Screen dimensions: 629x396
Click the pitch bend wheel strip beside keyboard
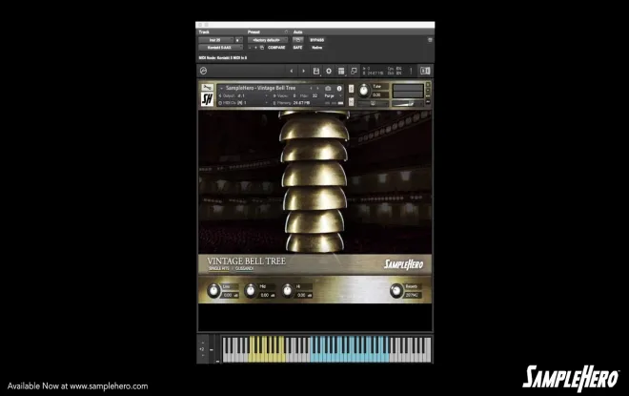212,349
